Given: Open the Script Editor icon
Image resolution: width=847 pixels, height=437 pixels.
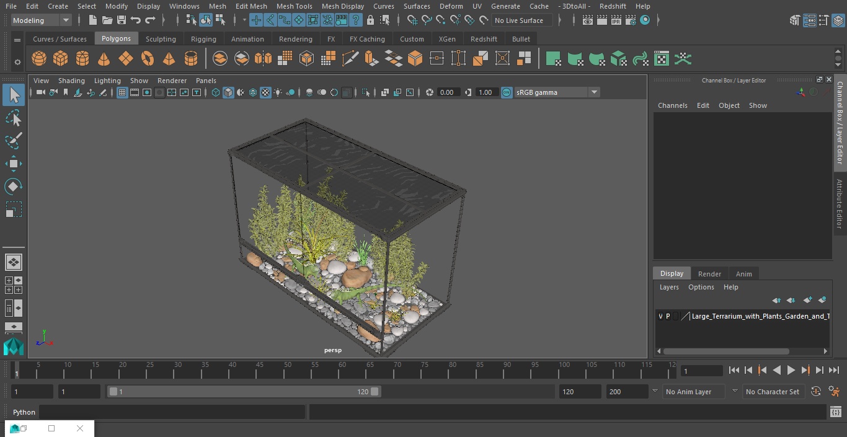Looking at the screenshot, I should [835, 412].
